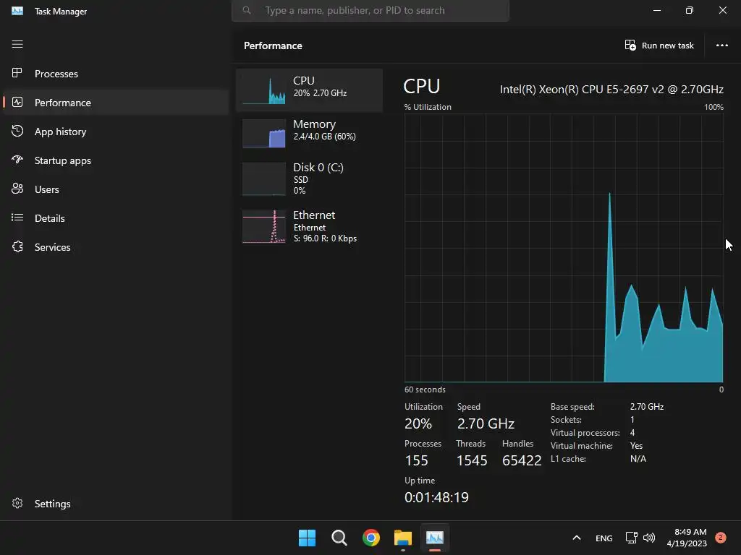741x555 pixels.
Task: Toggle the hamburger navigation menu
Action: [x=17, y=44]
